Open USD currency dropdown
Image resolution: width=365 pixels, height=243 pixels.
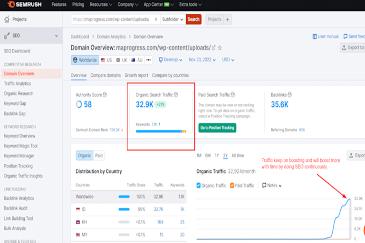pos(228,60)
